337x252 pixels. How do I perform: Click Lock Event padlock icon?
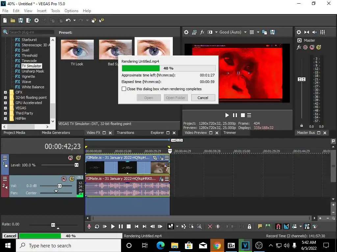click(249, 226)
